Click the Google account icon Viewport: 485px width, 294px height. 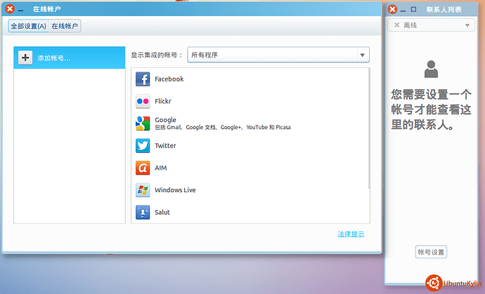[x=143, y=123]
